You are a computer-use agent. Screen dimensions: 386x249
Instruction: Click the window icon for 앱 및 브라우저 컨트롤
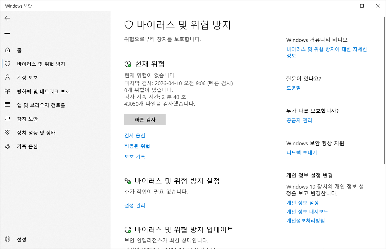(8, 105)
